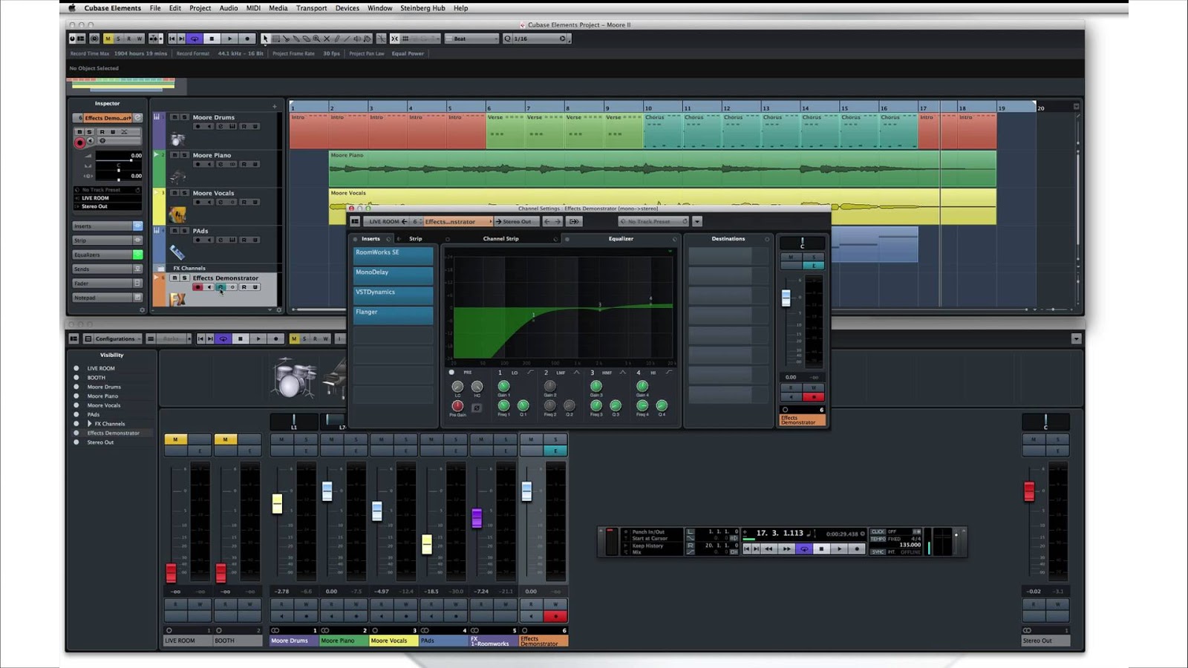Click the phase invert button in Equalizer
The width and height of the screenshot is (1188, 668).
coord(477,407)
